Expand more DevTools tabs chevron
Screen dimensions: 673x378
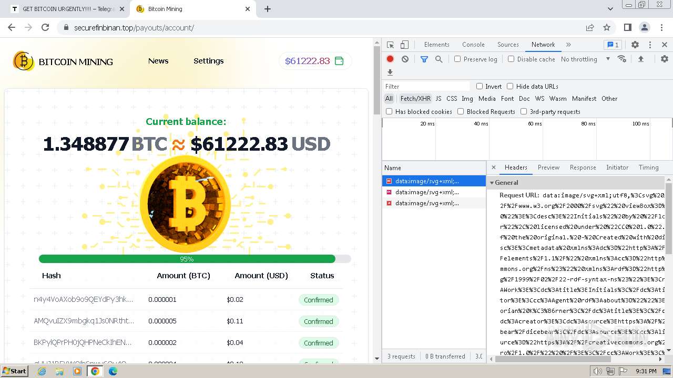568,45
